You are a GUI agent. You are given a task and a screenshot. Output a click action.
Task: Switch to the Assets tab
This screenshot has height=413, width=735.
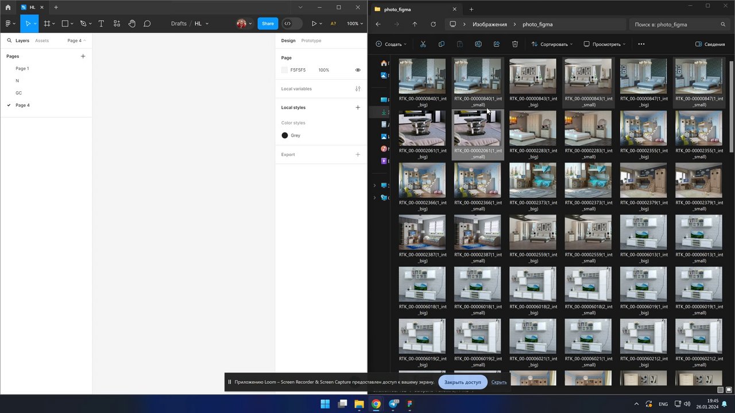click(x=42, y=41)
